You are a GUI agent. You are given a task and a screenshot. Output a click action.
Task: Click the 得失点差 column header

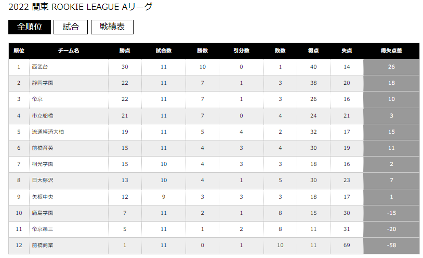(x=391, y=51)
